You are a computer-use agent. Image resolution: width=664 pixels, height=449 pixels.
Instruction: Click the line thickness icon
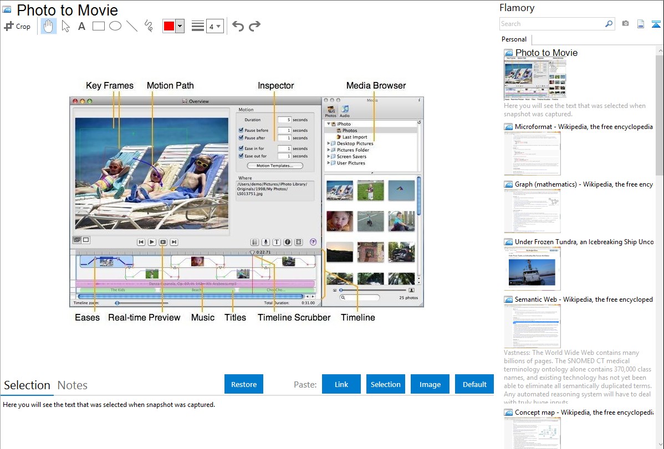(x=198, y=26)
